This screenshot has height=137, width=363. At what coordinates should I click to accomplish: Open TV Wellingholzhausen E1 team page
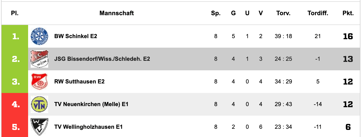point(88,127)
